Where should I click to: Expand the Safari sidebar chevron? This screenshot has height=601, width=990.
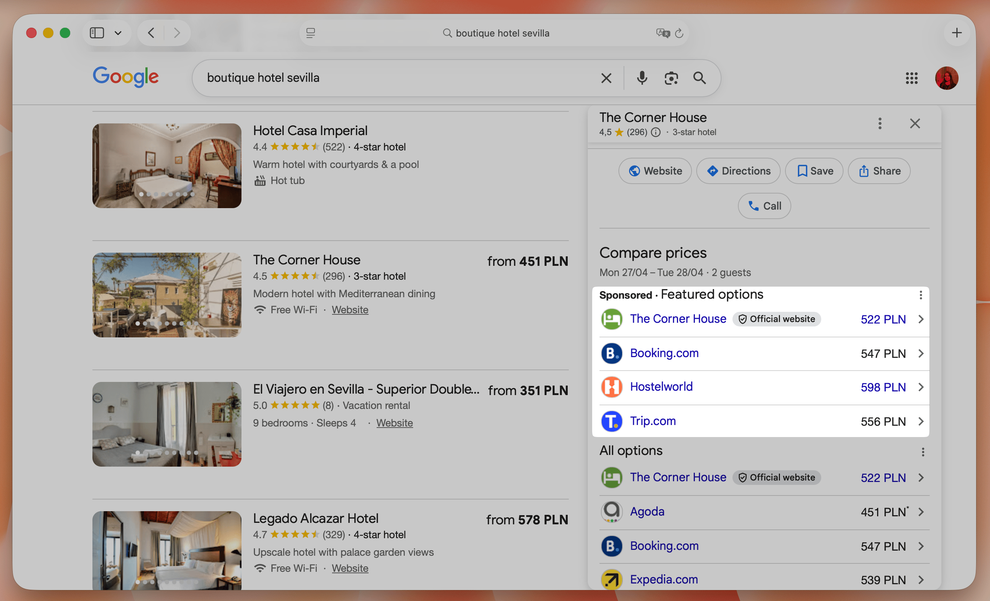coord(118,33)
